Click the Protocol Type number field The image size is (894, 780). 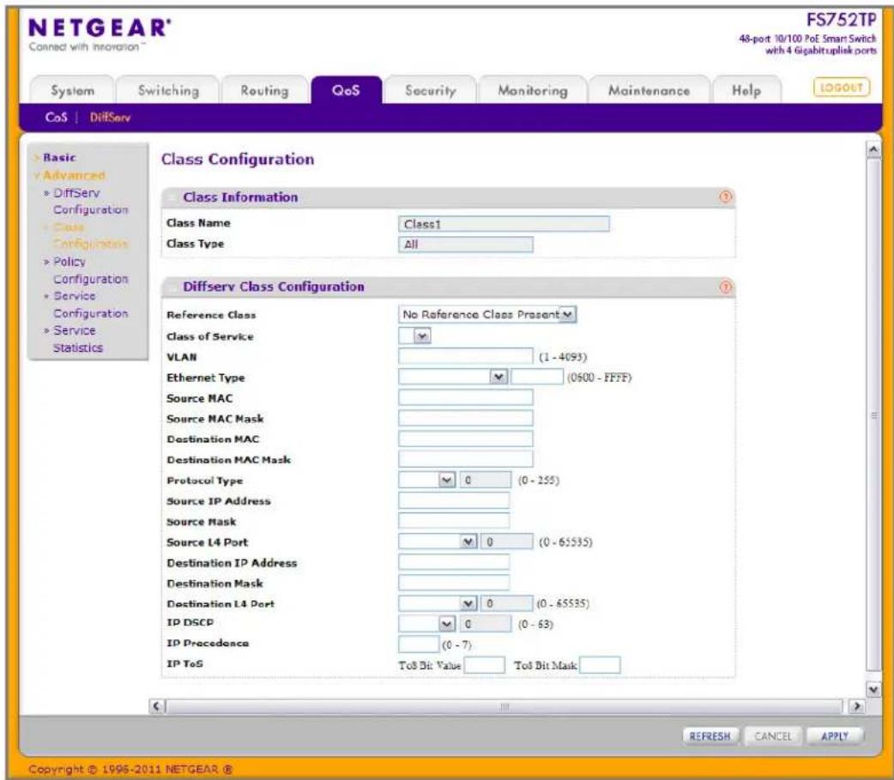486,480
